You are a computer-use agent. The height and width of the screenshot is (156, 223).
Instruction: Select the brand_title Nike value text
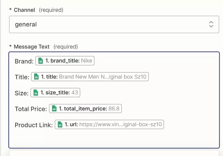click(x=86, y=61)
